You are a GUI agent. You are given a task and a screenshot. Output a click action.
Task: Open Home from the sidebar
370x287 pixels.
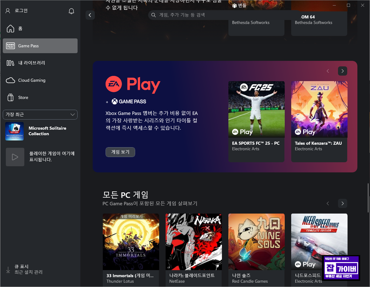(40, 29)
